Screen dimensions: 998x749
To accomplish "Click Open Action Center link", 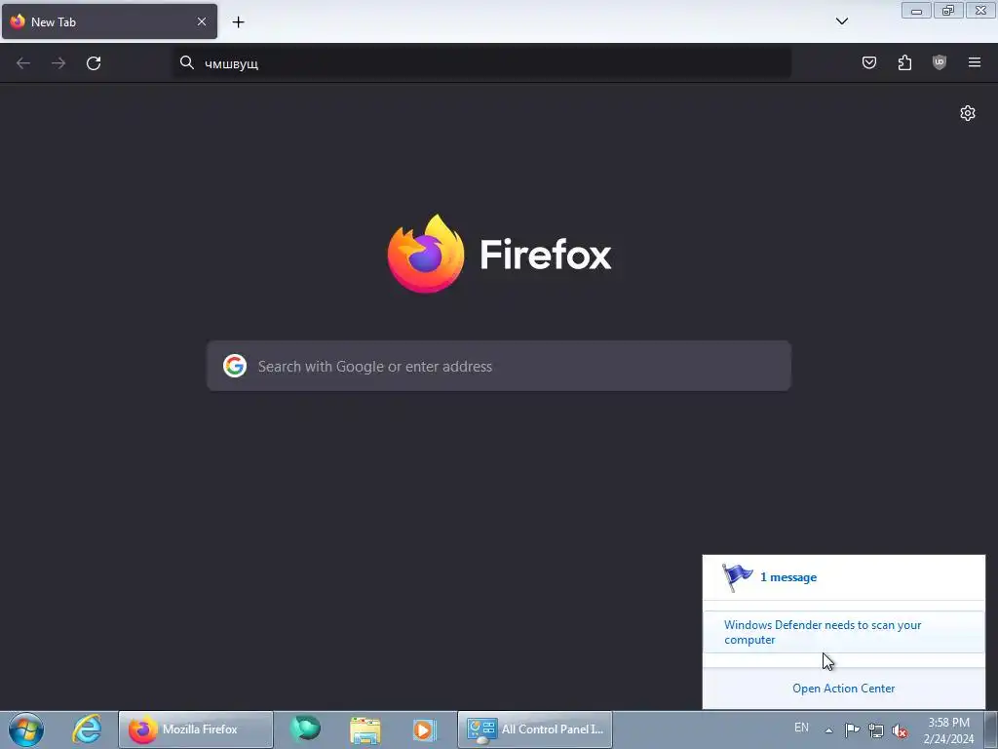I will coord(843,689).
